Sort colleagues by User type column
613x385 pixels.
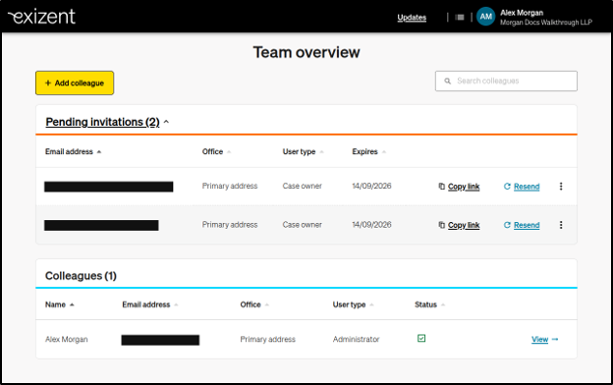353,304
